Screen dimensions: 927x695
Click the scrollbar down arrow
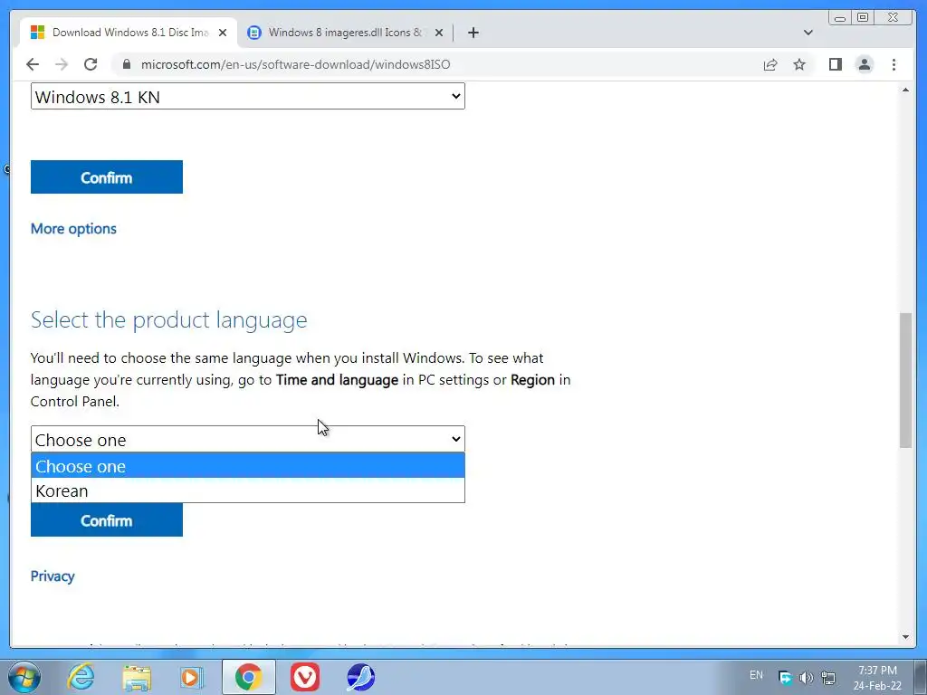pyautogui.click(x=905, y=636)
